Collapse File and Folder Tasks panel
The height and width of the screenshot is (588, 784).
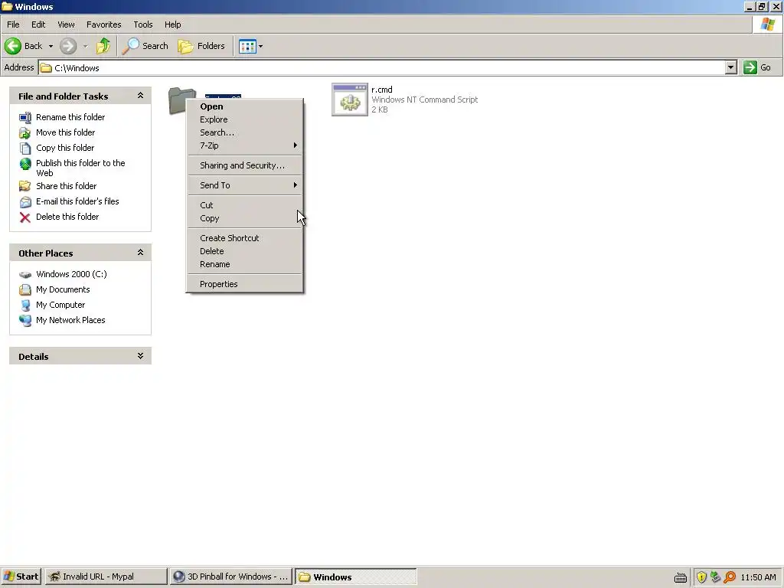[x=141, y=96]
